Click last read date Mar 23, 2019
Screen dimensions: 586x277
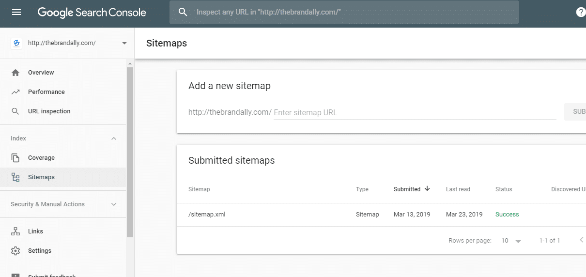(464, 215)
